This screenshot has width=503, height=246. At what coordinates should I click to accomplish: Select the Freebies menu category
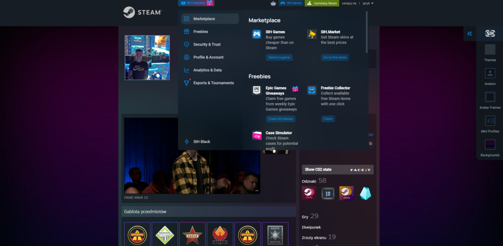pyautogui.click(x=210, y=31)
